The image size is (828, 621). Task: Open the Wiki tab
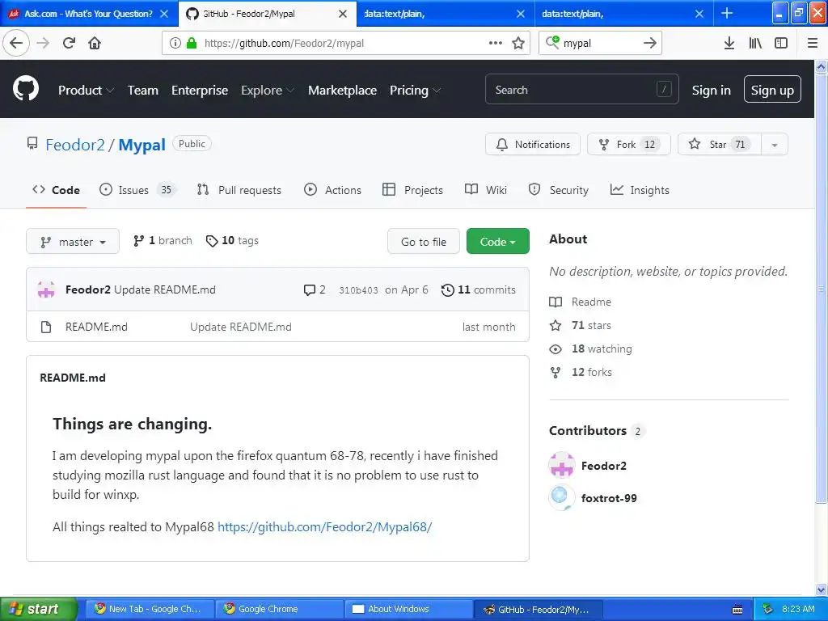486,190
